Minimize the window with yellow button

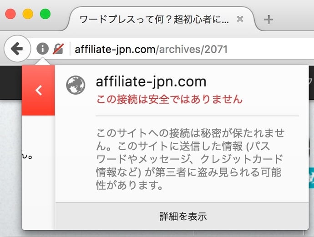pyautogui.click(x=27, y=14)
